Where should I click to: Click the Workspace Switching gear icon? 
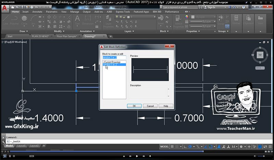(241, 147)
